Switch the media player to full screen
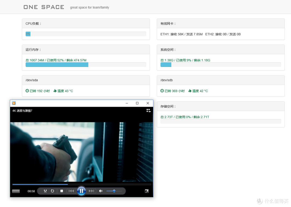291x207 pixels. coord(147,191)
